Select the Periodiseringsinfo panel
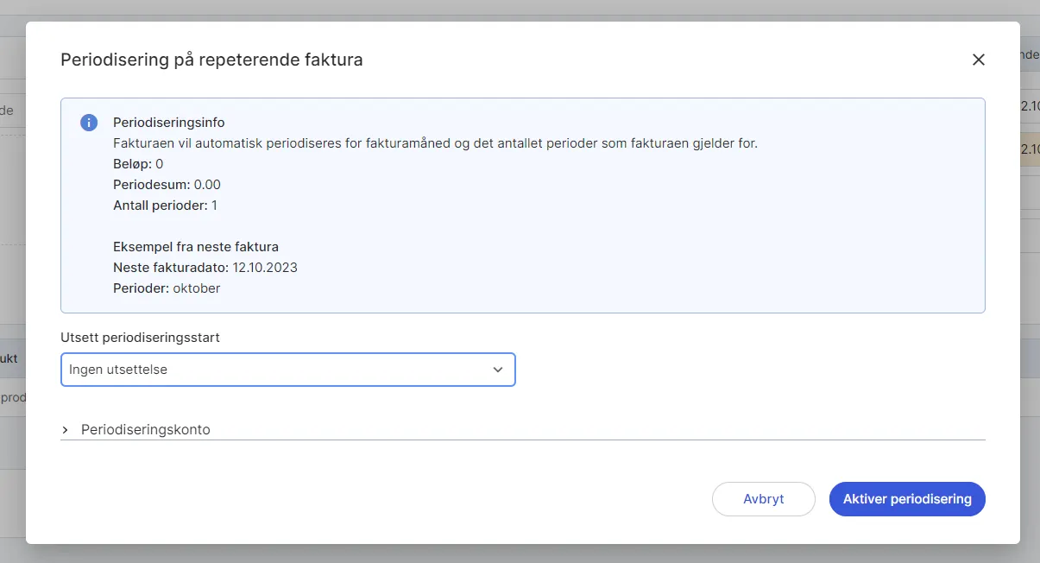Viewport: 1040px width, 563px height. click(522, 205)
